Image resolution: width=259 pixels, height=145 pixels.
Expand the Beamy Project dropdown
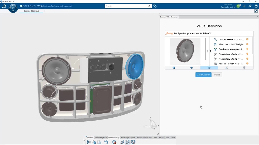pos(228,7)
